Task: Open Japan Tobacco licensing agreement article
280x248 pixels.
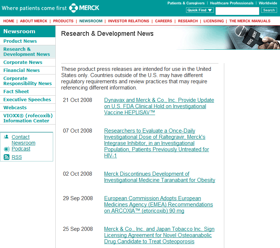Action: 159,235
